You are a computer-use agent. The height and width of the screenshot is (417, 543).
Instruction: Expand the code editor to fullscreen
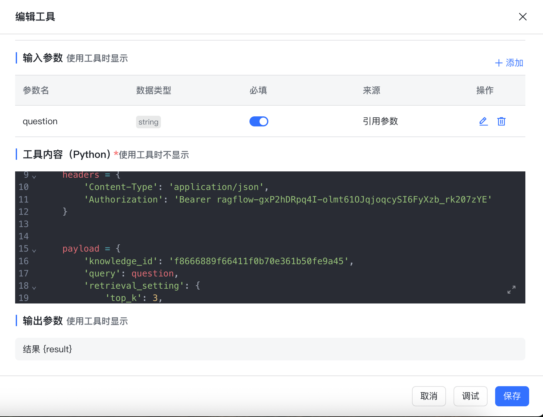coord(511,290)
